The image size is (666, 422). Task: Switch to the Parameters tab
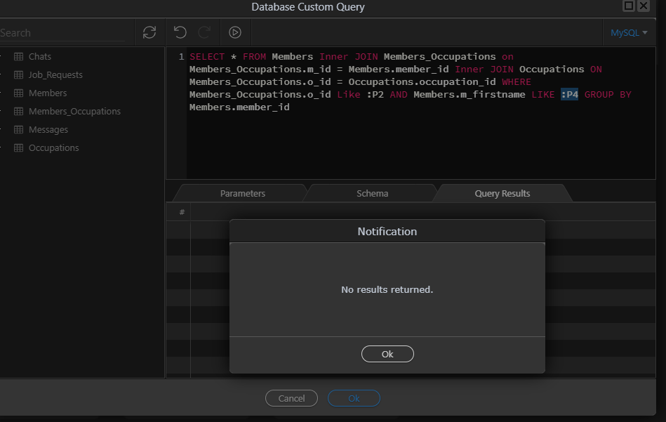[243, 193]
